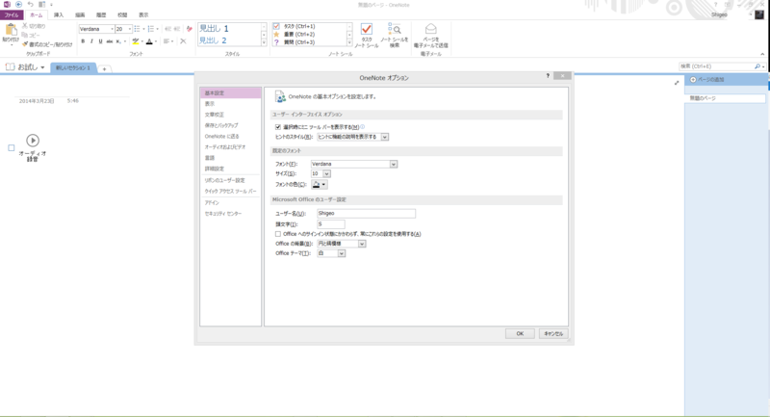Viewport: 770px width, 417px height.
Task: Click the numbered list icon
Action: click(151, 29)
